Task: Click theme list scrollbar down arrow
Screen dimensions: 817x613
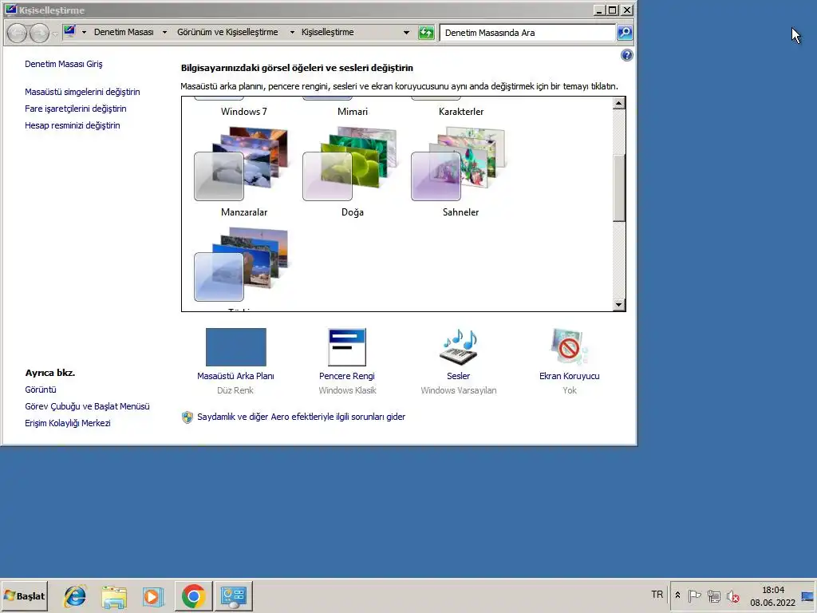Action: 618,304
